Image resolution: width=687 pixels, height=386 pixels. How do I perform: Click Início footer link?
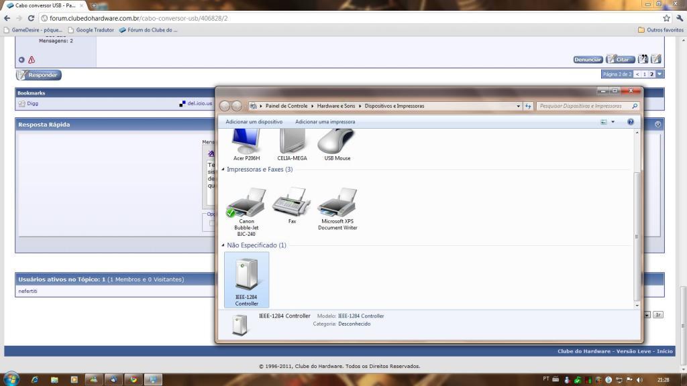[665, 351]
